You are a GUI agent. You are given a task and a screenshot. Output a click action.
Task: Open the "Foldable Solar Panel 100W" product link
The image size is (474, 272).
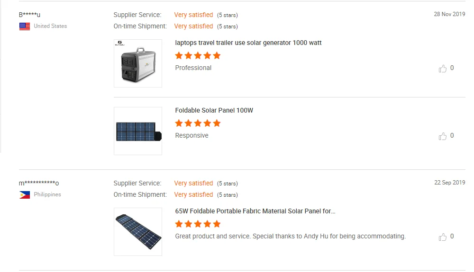[214, 111]
